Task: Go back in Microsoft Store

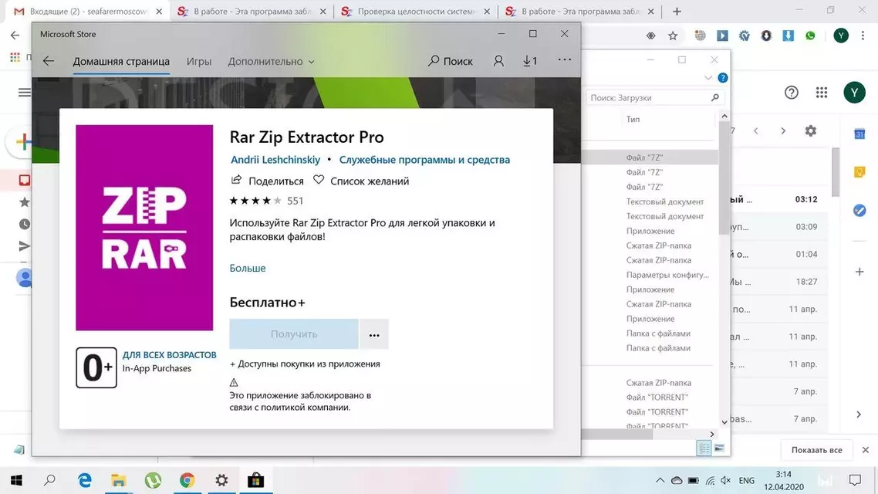Action: (x=48, y=61)
